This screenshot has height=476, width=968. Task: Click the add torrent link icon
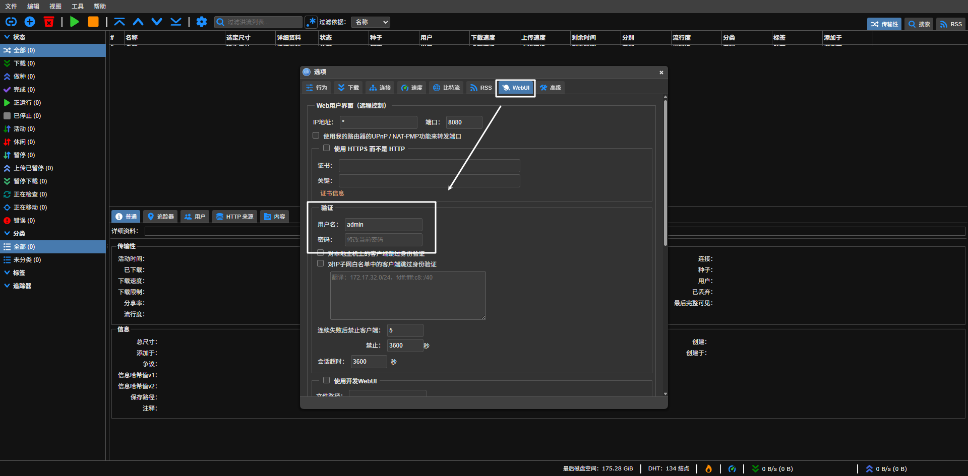tap(11, 22)
